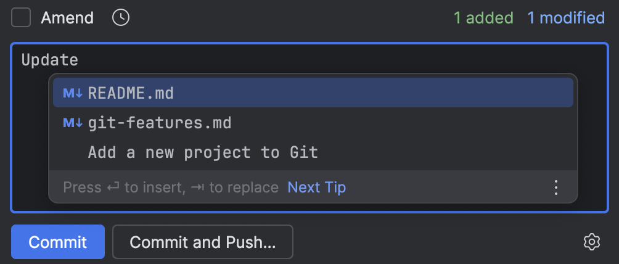
Task: Click the Markdown icon beside git-features.md
Action: tap(73, 123)
